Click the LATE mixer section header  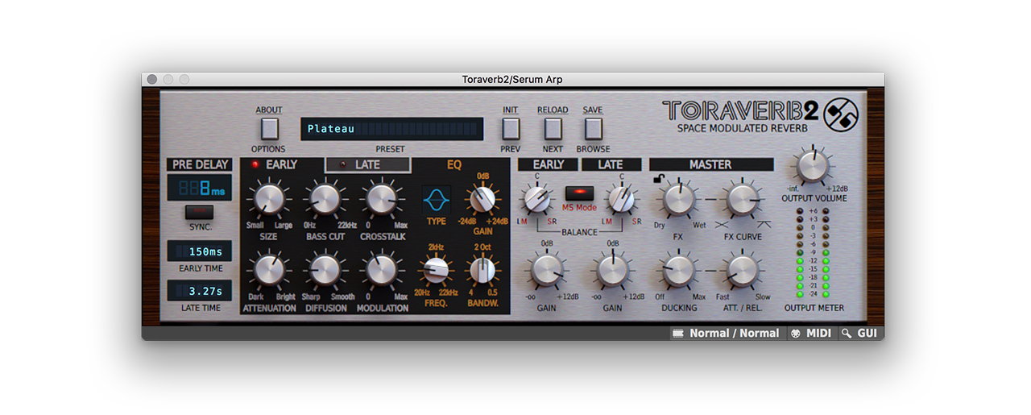point(611,164)
